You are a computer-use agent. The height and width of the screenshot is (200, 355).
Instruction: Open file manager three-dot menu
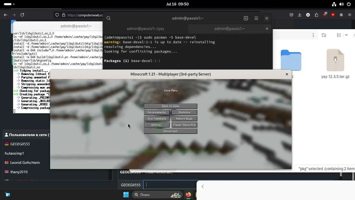click(x=313, y=35)
